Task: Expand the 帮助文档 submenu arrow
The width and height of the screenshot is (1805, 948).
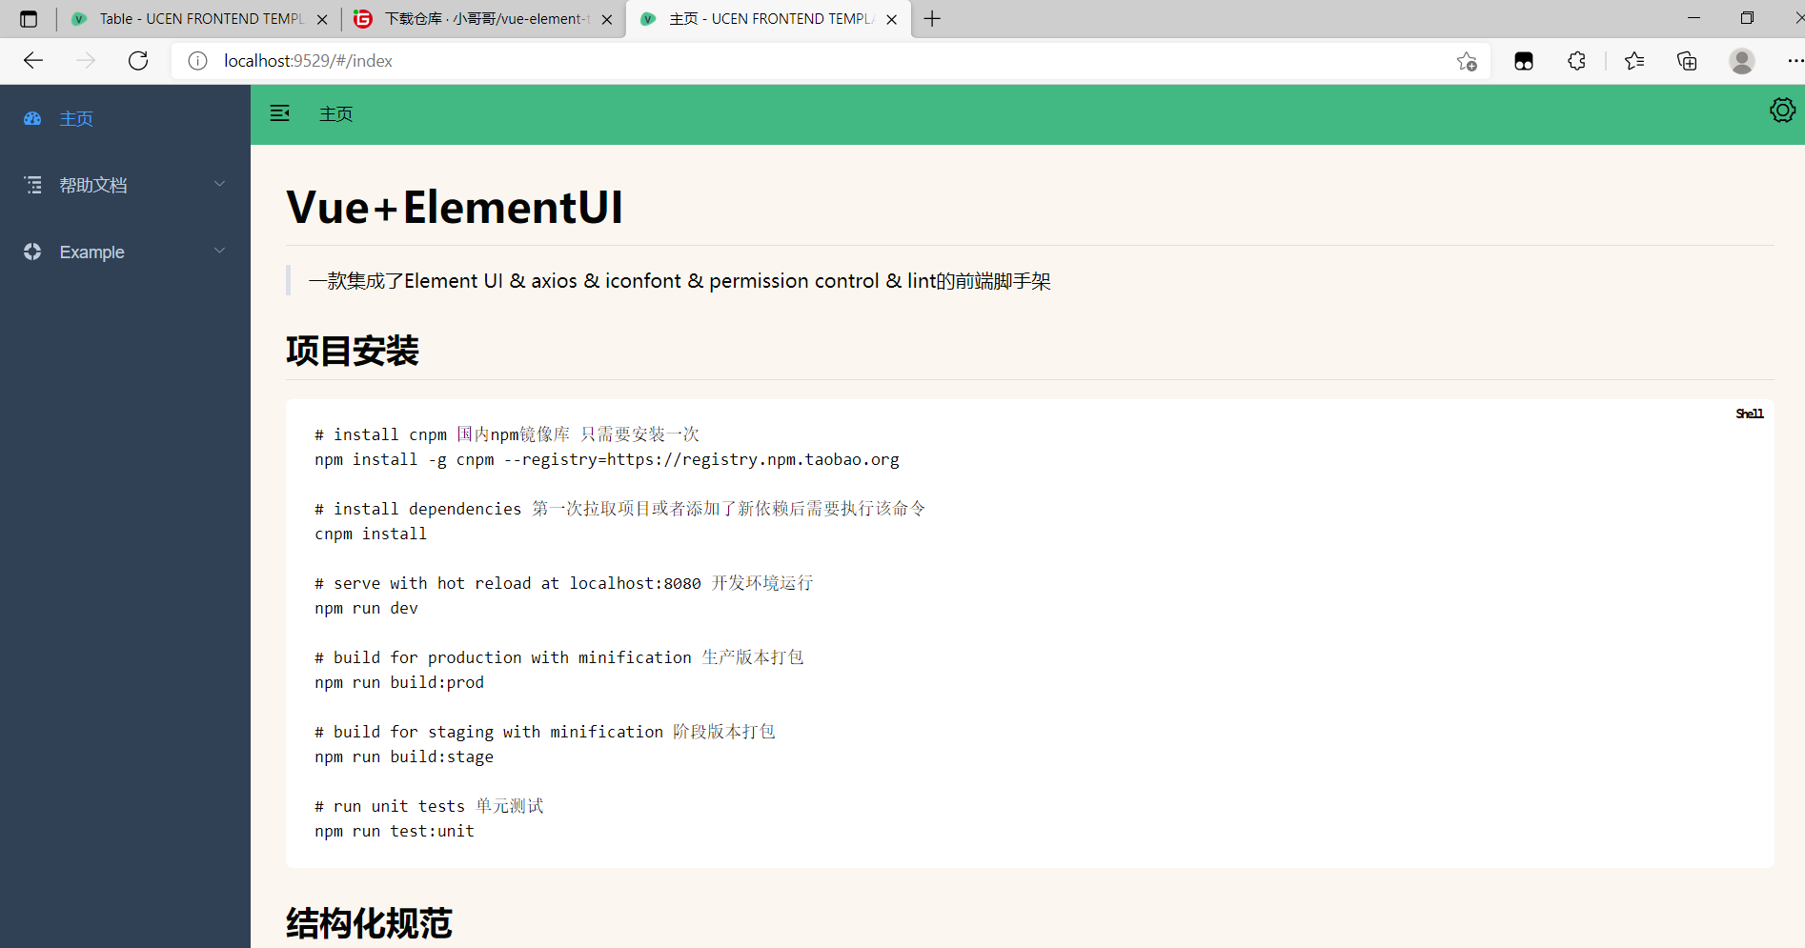Action: click(220, 184)
